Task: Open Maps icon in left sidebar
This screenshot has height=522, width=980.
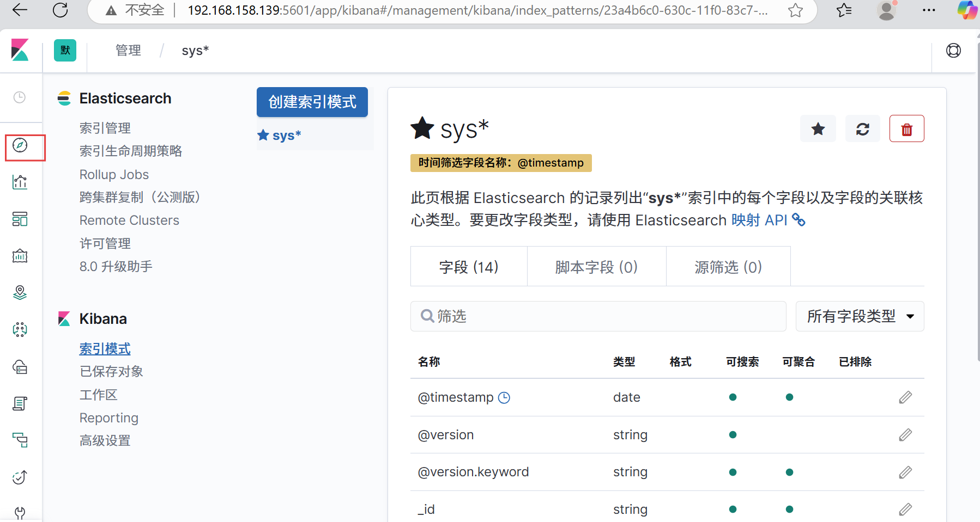Action: point(20,293)
